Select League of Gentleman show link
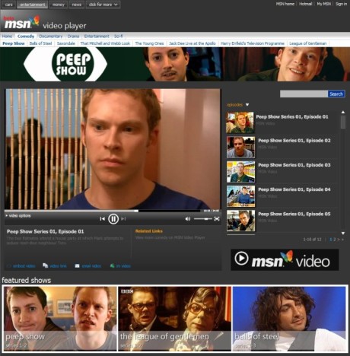 (x=308, y=43)
